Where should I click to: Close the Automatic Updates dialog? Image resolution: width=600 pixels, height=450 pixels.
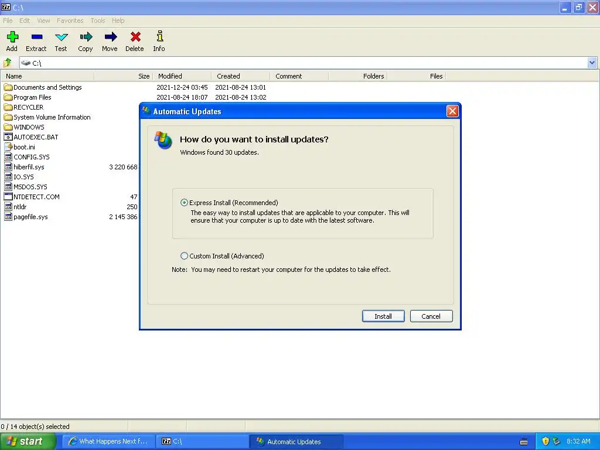[x=452, y=111]
